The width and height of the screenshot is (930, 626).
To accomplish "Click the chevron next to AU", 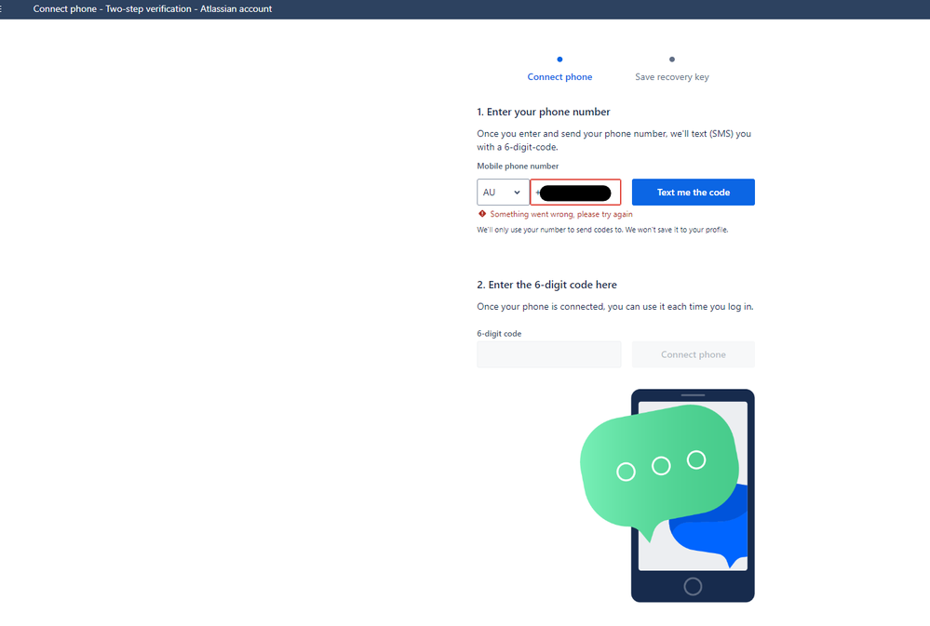I will [518, 192].
